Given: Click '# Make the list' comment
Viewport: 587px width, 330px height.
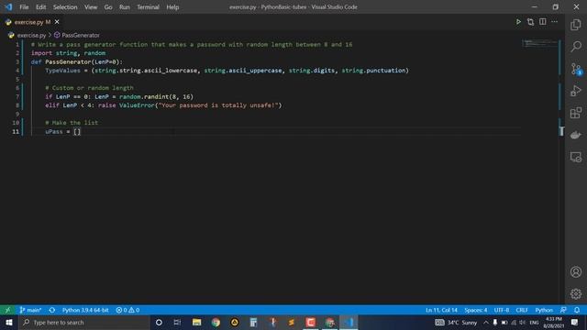Looking at the screenshot, I should point(72,123).
